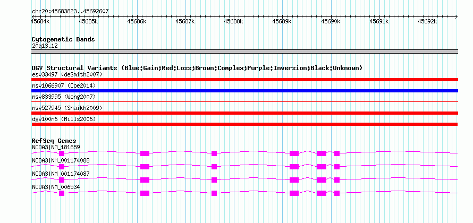Viewport: 473px width, 223px height.
Task: Select rightmost exon box of NM_001174087 transcript
Action: pyautogui.click(x=337, y=180)
